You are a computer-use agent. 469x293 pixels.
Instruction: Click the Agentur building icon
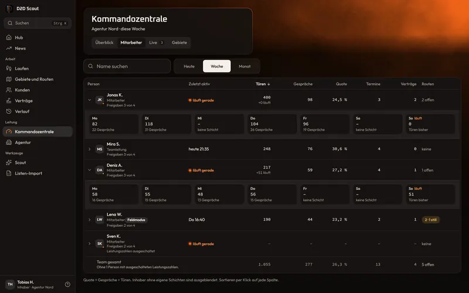[9, 142]
